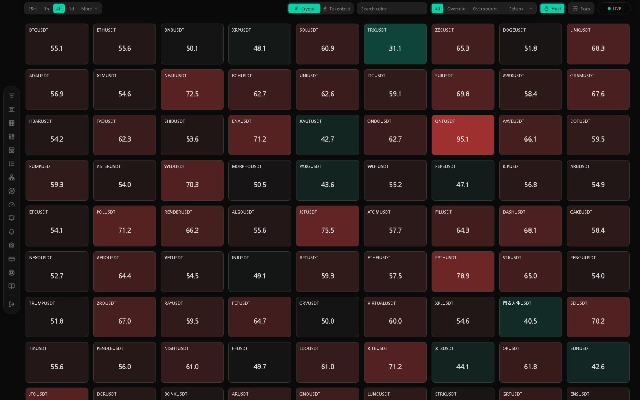Click the Search coins input field
The width and height of the screenshot is (640, 400).
tap(392, 8)
